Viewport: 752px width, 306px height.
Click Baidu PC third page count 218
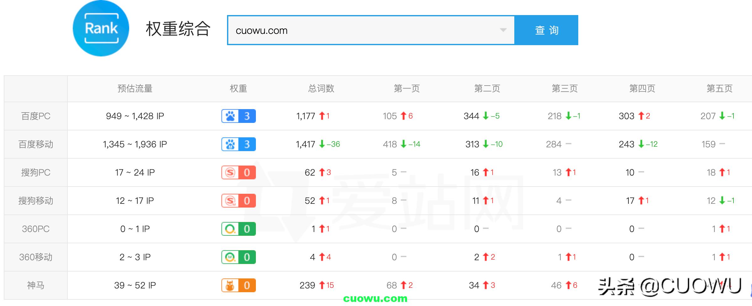pyautogui.click(x=554, y=116)
